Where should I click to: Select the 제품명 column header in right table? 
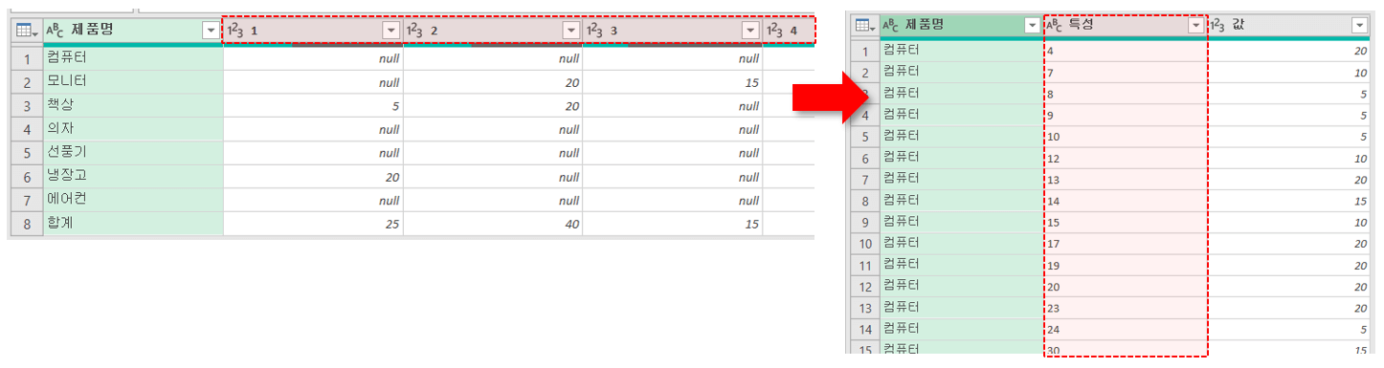point(961,26)
